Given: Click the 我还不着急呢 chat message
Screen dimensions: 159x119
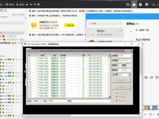Looking at the screenshot, I should tap(143, 40).
